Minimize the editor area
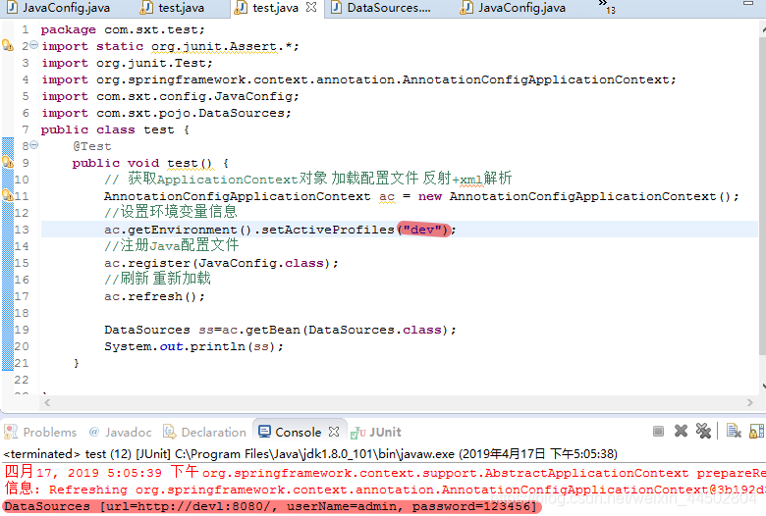The image size is (766, 516). pyautogui.click(x=748, y=3)
